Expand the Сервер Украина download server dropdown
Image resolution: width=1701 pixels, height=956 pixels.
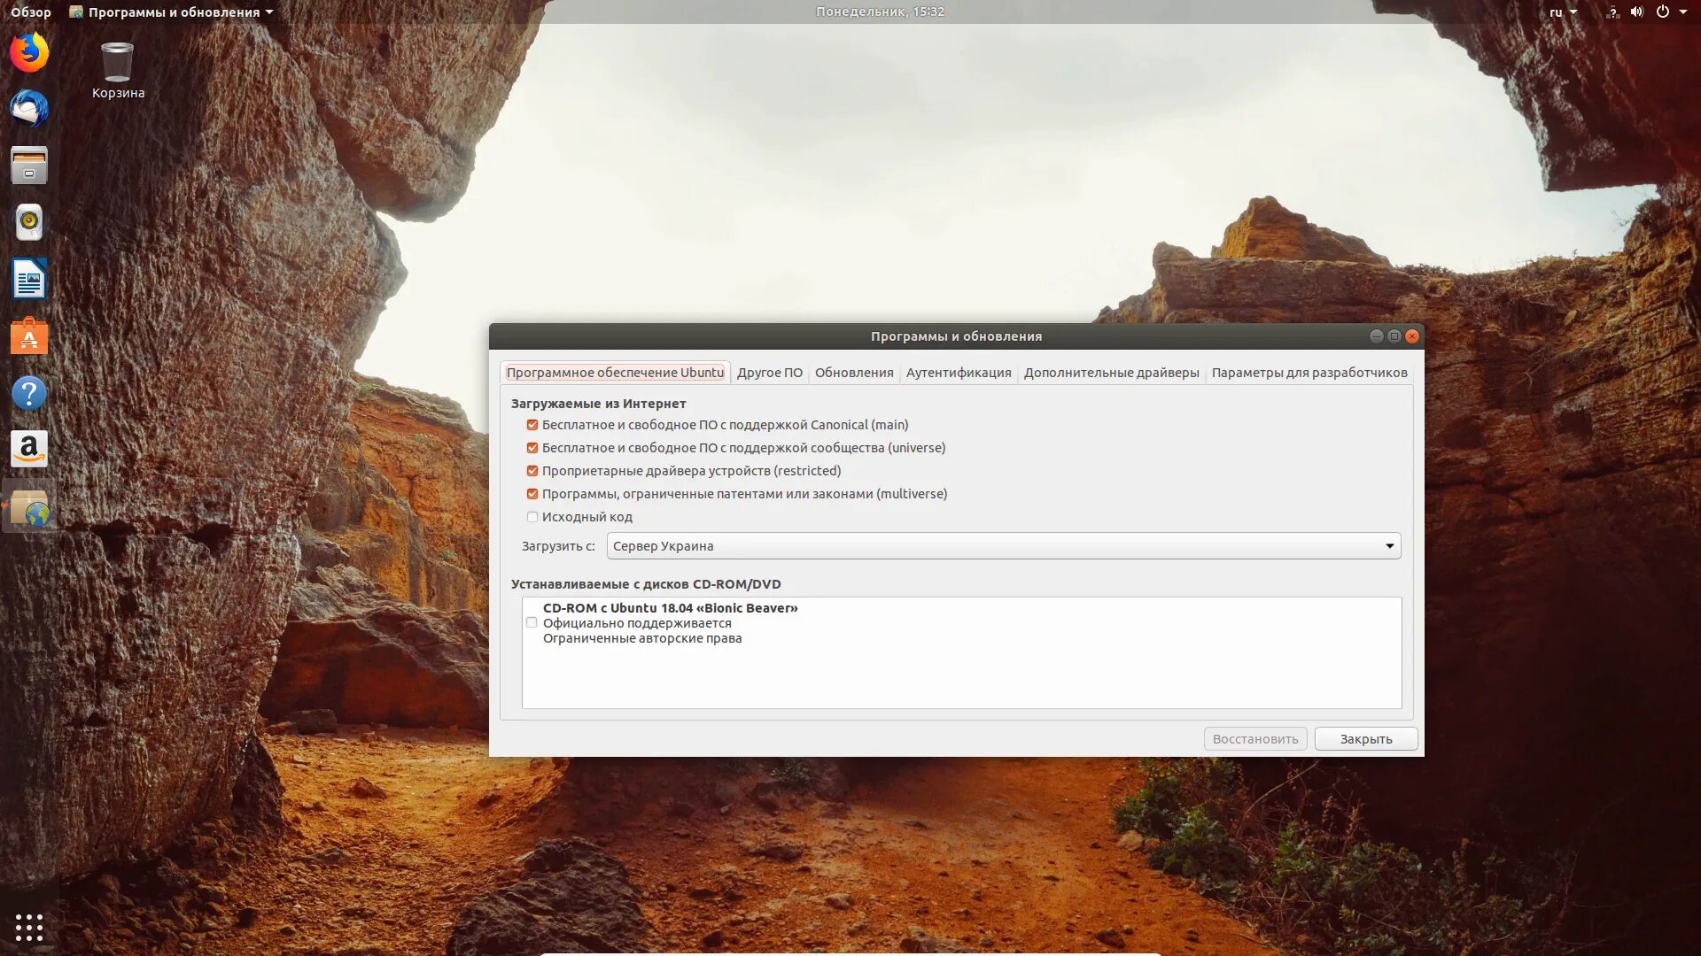tap(1003, 546)
